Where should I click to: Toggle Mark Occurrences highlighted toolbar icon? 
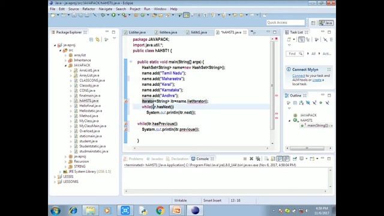pyautogui.click(x=187, y=15)
